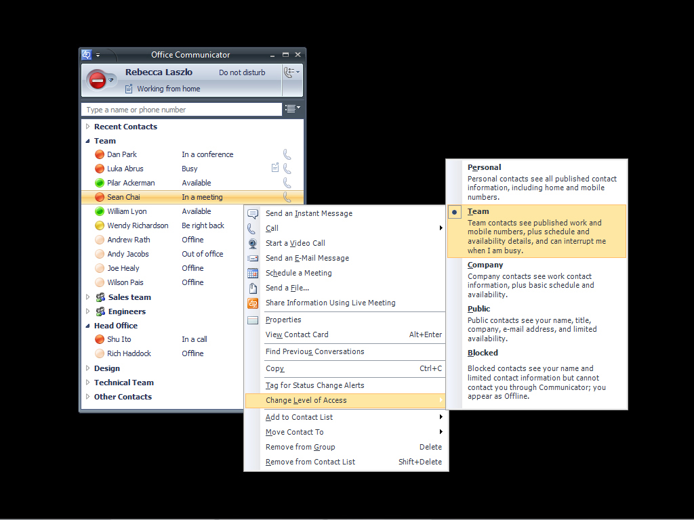Call Sean Chai using phone icon
Screen dimensions: 694x520
tap(287, 197)
